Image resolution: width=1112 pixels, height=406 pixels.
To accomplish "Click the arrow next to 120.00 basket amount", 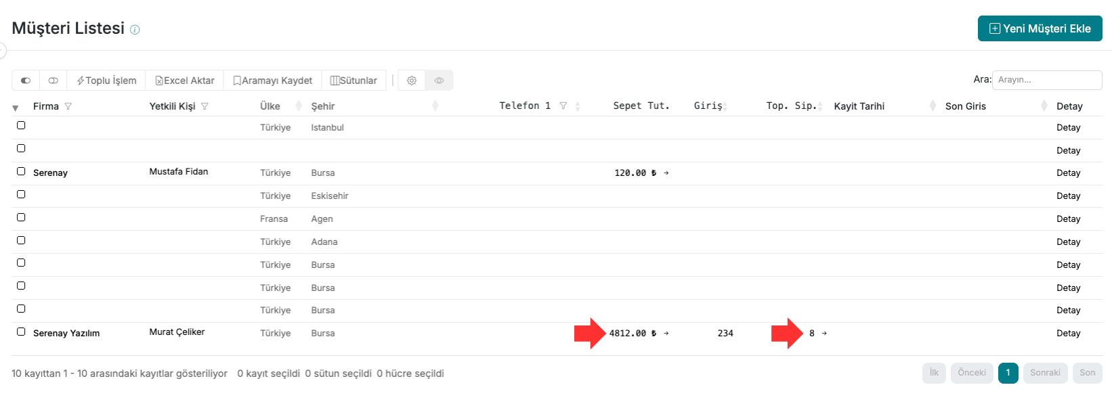I will [666, 173].
